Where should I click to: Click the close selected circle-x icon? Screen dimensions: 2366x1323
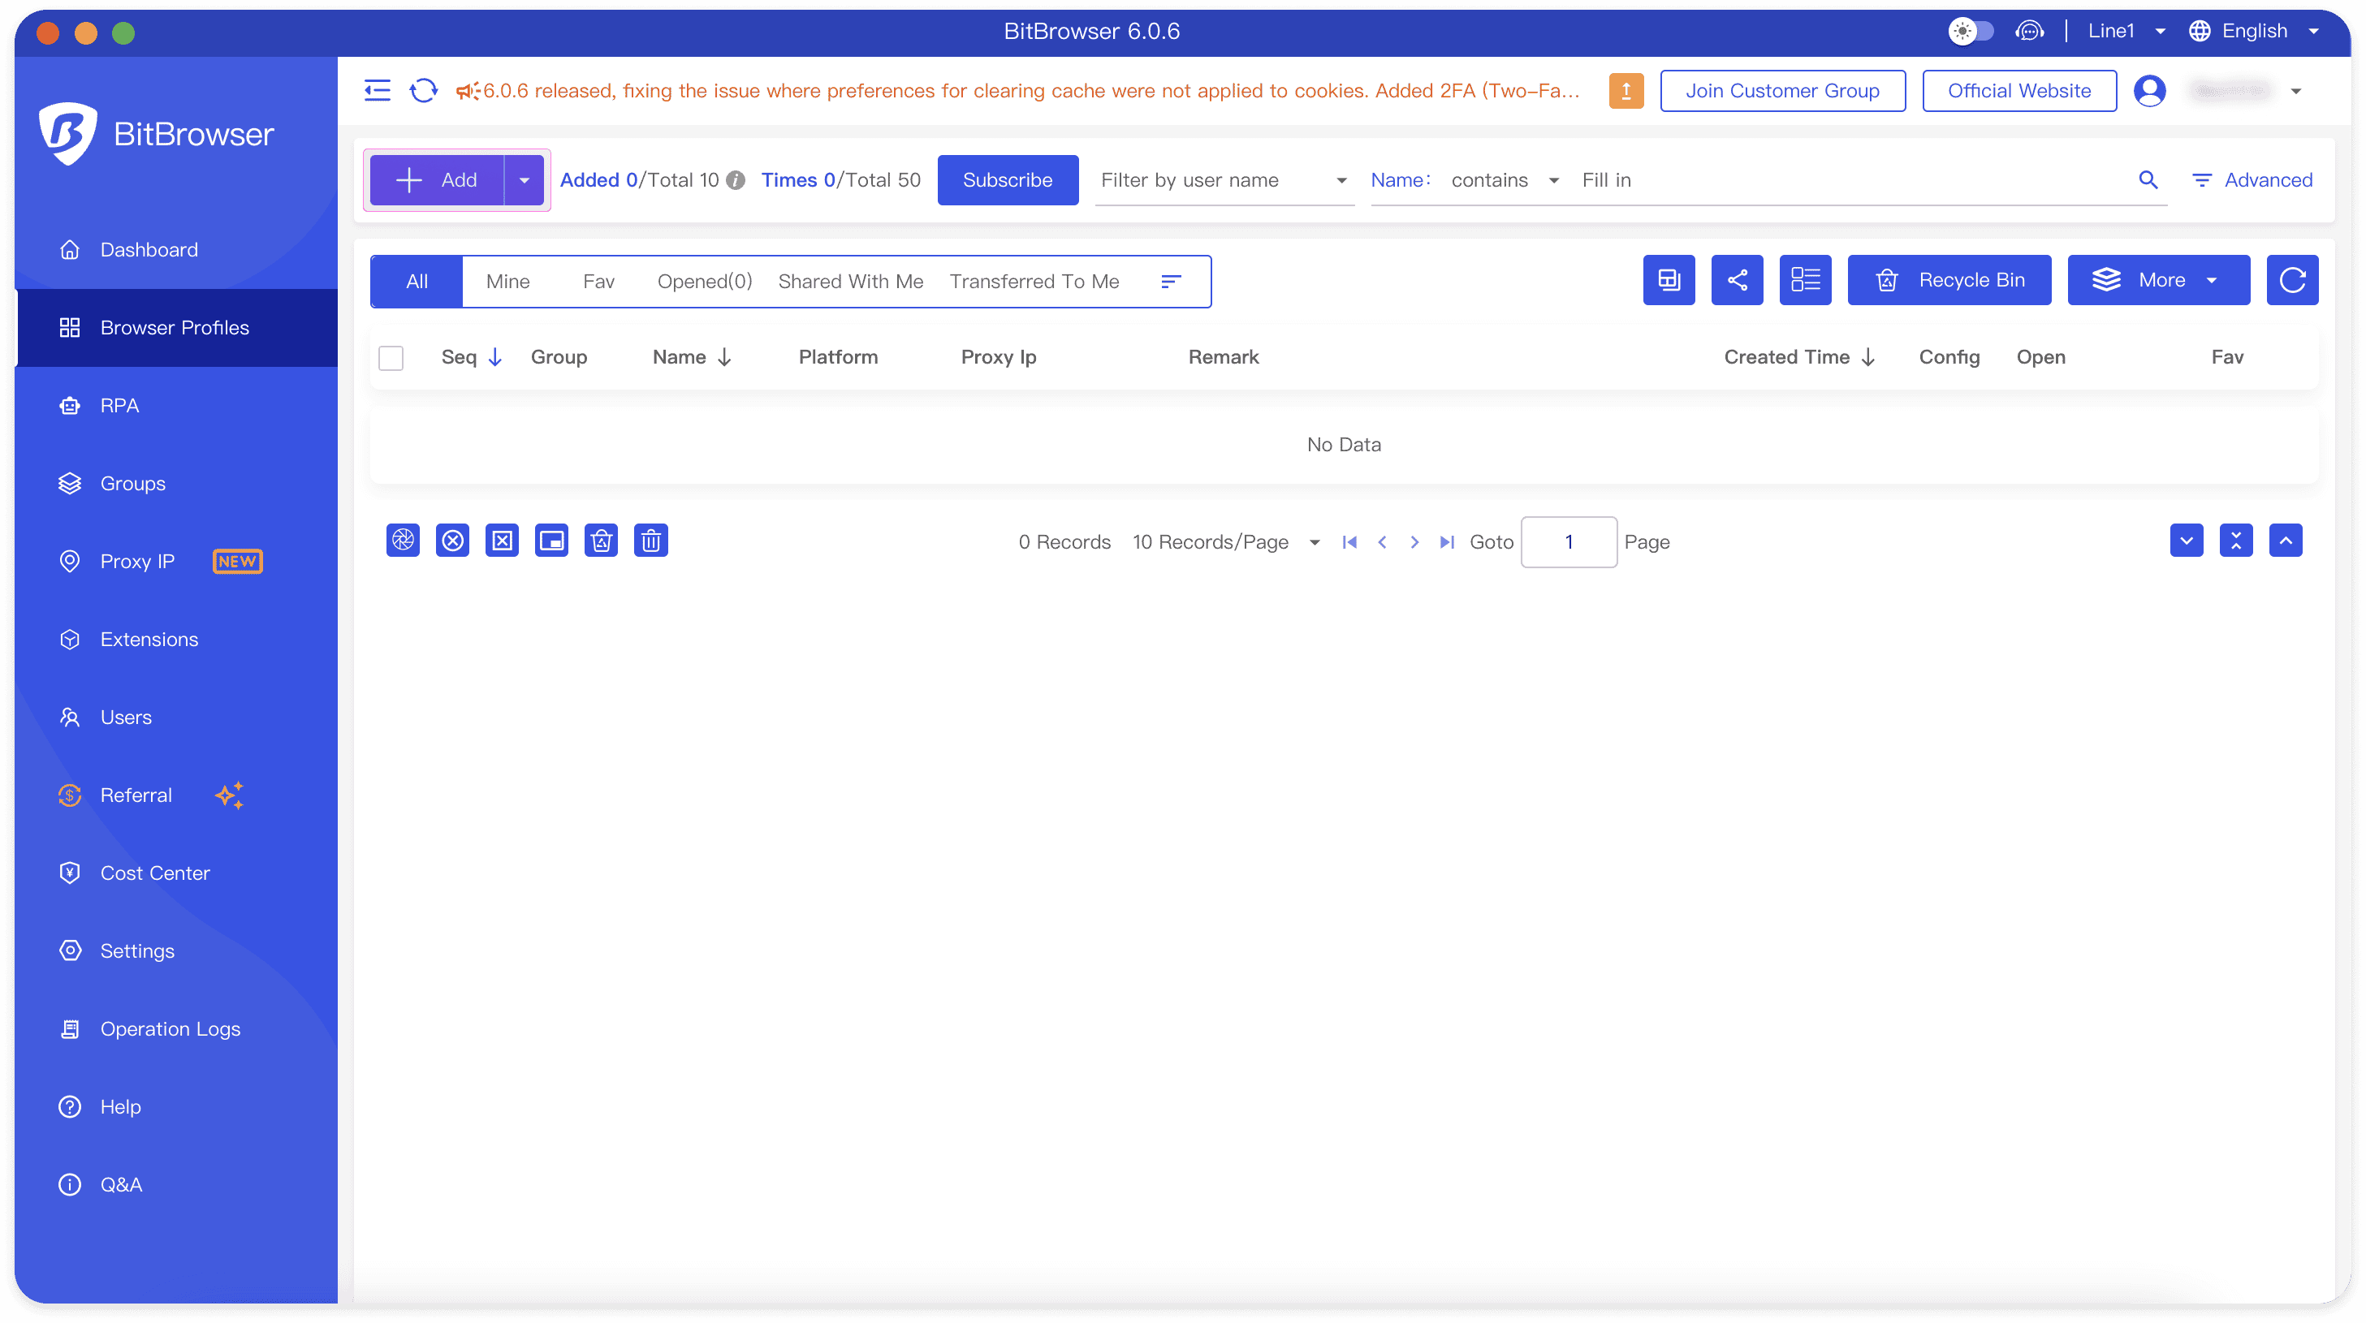click(x=453, y=541)
